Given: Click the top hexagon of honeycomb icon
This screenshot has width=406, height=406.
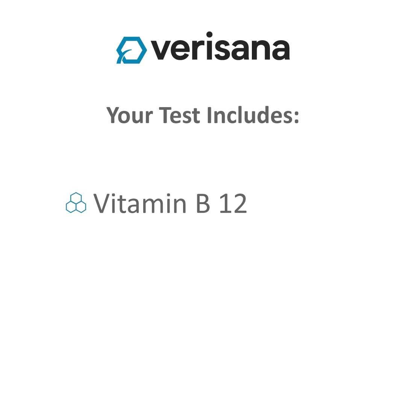Looking at the screenshot, I should pyautogui.click(x=76, y=197).
